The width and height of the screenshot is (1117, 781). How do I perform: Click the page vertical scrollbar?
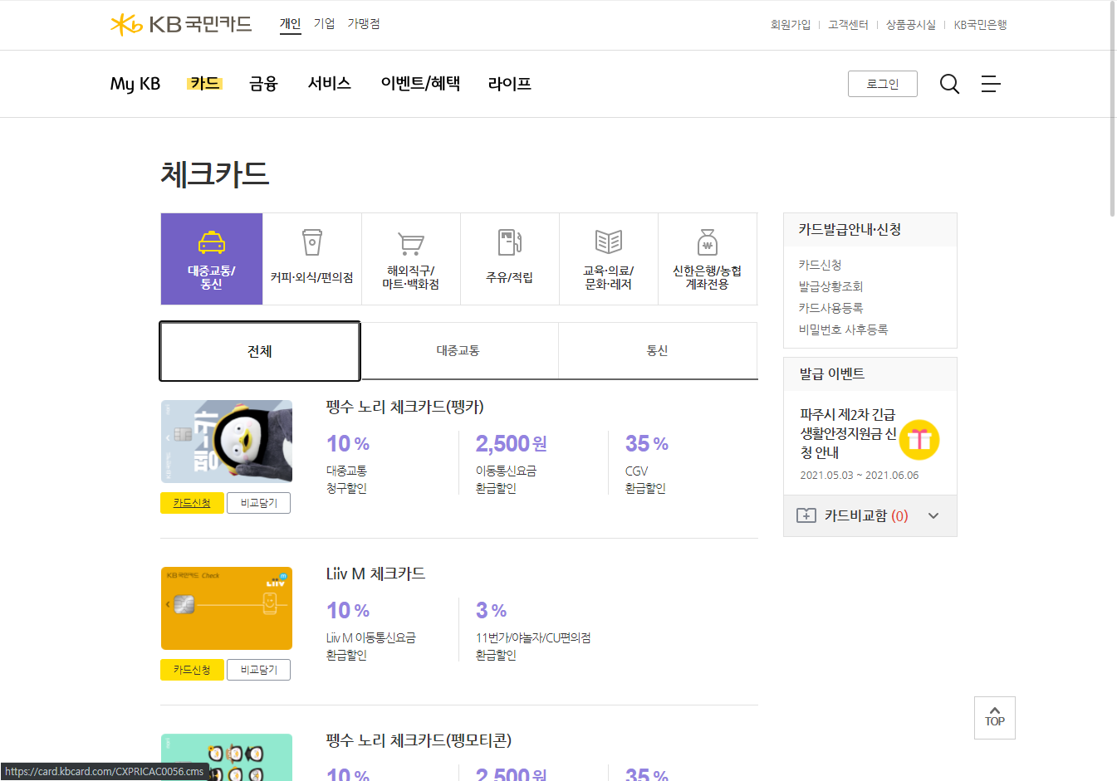point(1113,108)
